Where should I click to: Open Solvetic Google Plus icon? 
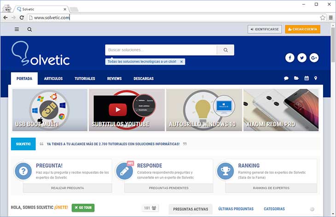314,58
